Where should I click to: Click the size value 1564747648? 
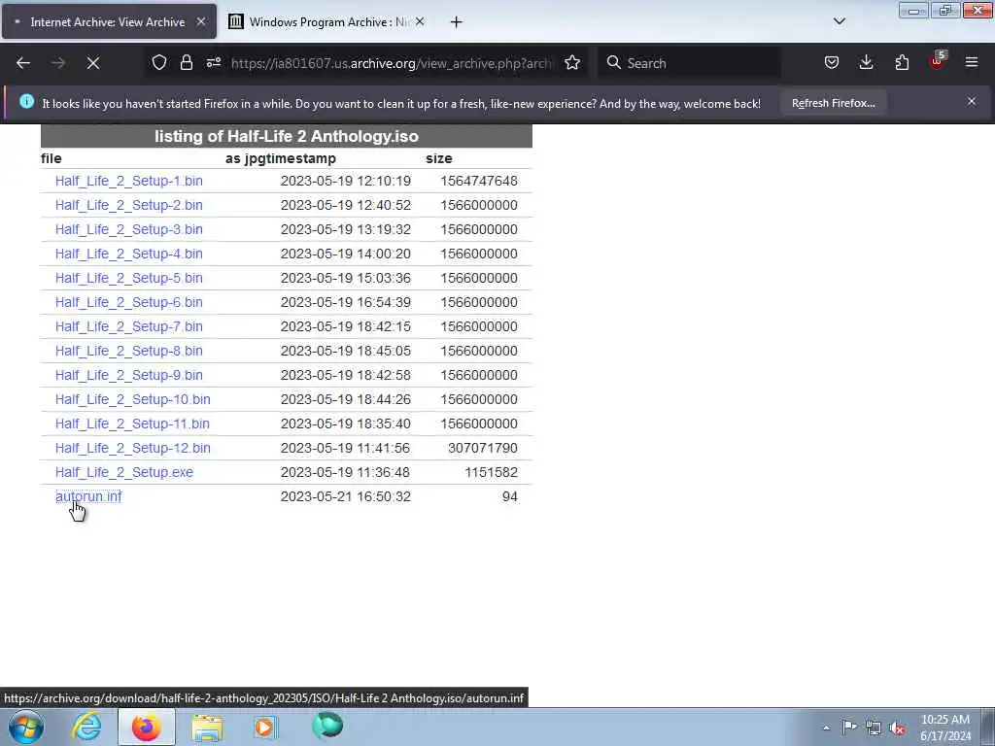(479, 181)
